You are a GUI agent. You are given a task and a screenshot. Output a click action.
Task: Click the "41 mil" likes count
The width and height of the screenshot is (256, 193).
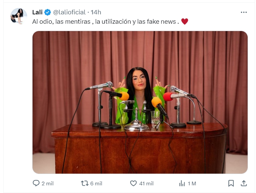click(x=146, y=183)
